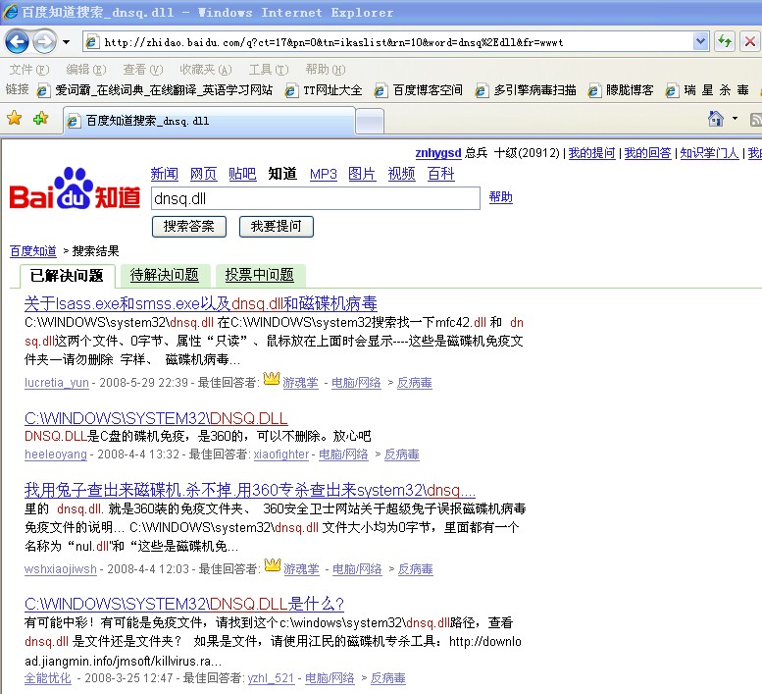The height and width of the screenshot is (694, 762).
Task: Switch to Baidu 视频 search
Action: coord(401,174)
